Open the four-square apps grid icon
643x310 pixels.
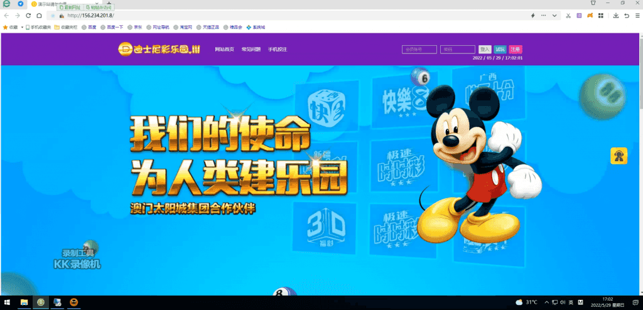(x=601, y=16)
